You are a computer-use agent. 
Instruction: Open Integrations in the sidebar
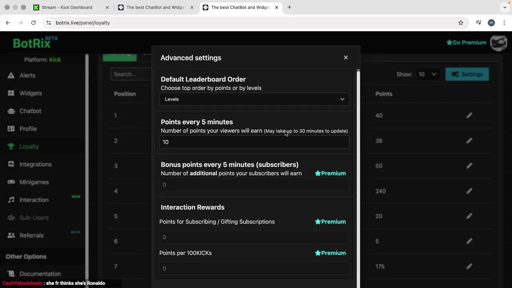click(x=35, y=164)
